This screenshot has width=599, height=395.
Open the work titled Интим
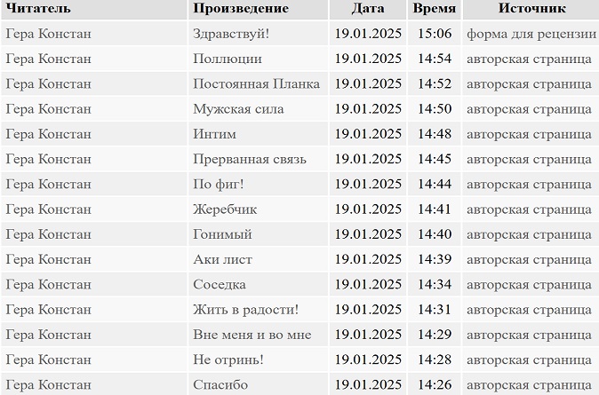click(x=214, y=134)
